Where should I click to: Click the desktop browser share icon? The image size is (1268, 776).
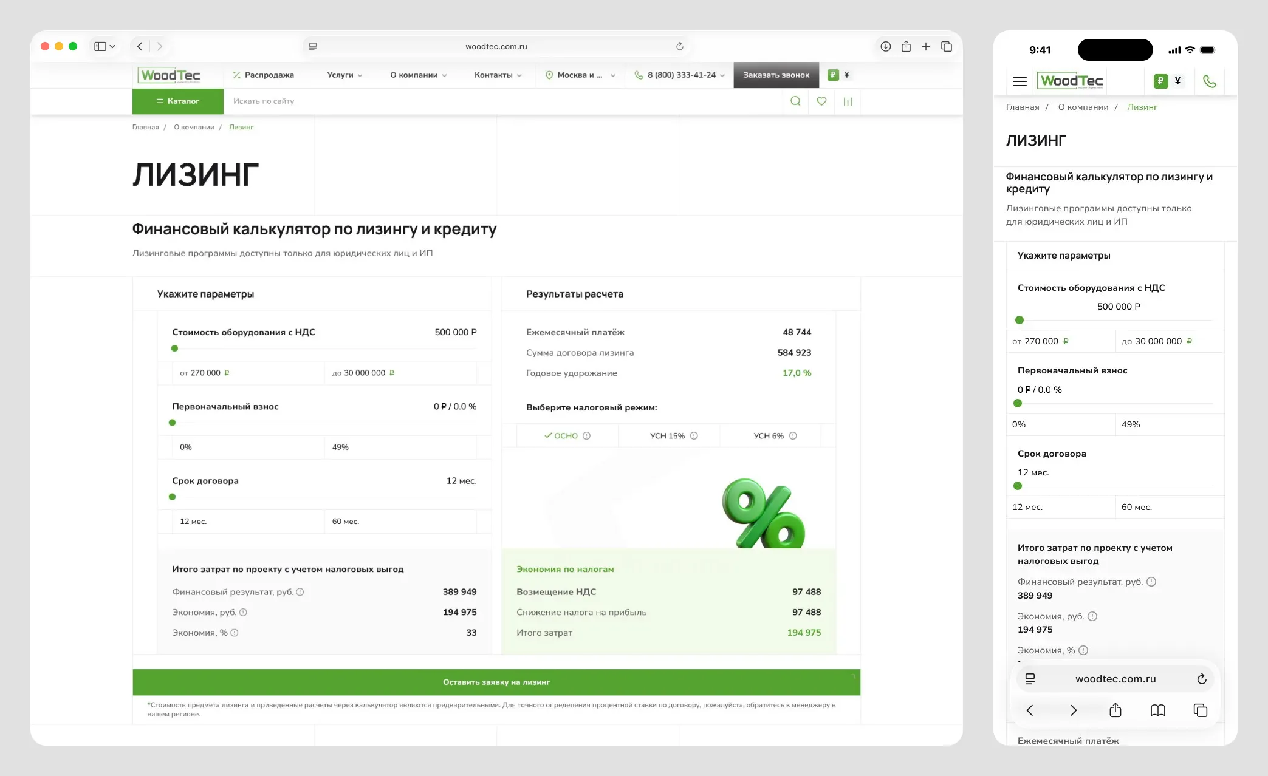(x=906, y=46)
